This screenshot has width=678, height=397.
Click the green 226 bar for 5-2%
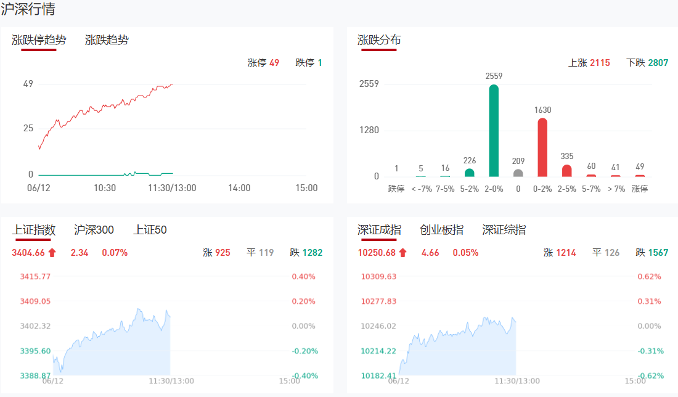click(470, 173)
